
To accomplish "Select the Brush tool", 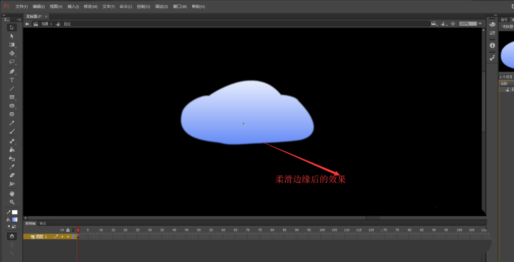I will 12,131.
